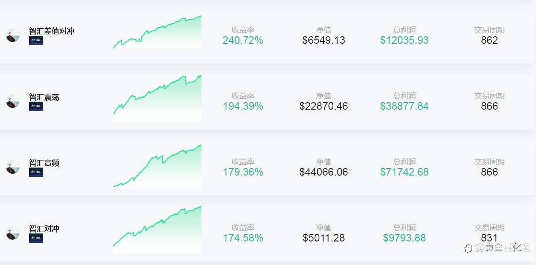Screen dimensions: 536x265
Task: Open the 智汇差值对冲 strategy name link
Action: (x=52, y=31)
